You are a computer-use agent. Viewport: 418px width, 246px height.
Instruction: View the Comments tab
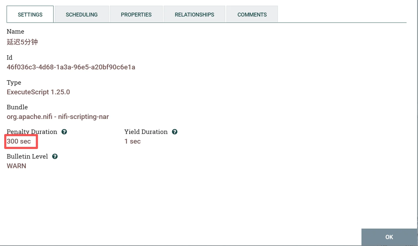pyautogui.click(x=252, y=14)
